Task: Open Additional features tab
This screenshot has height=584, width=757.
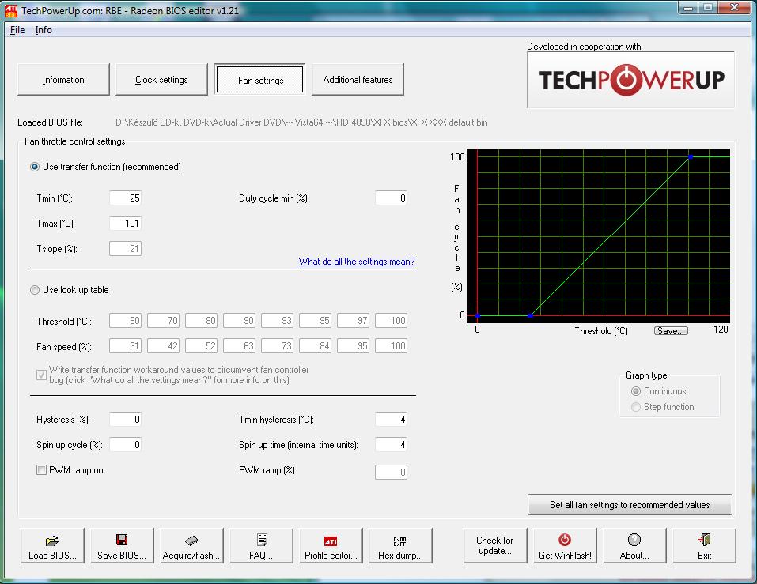Action: coord(358,80)
